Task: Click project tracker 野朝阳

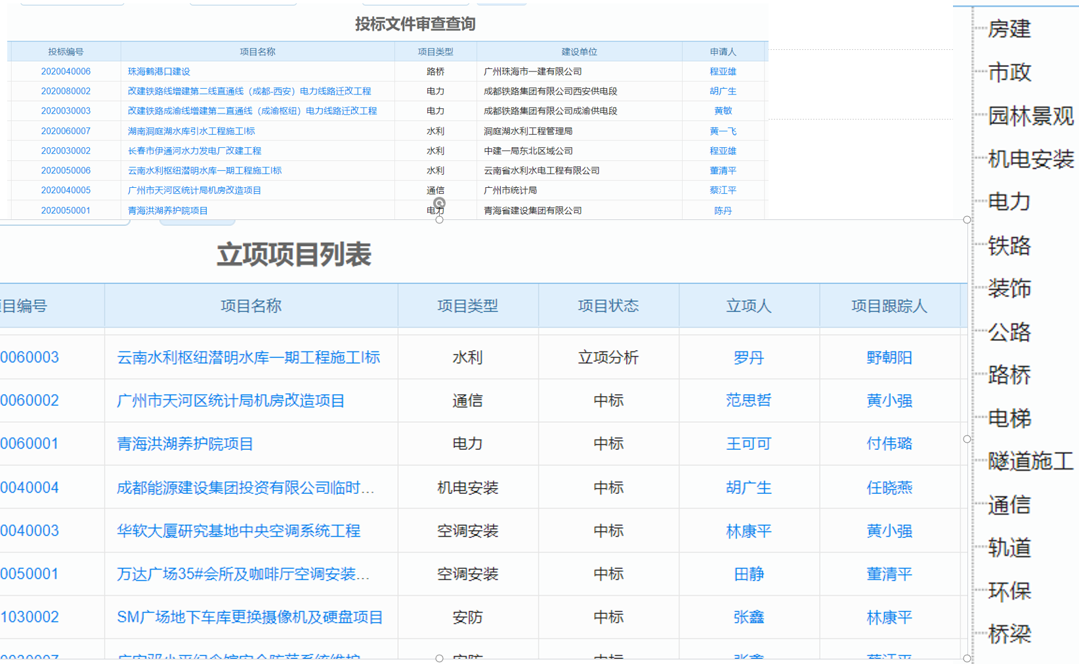Action: (889, 358)
